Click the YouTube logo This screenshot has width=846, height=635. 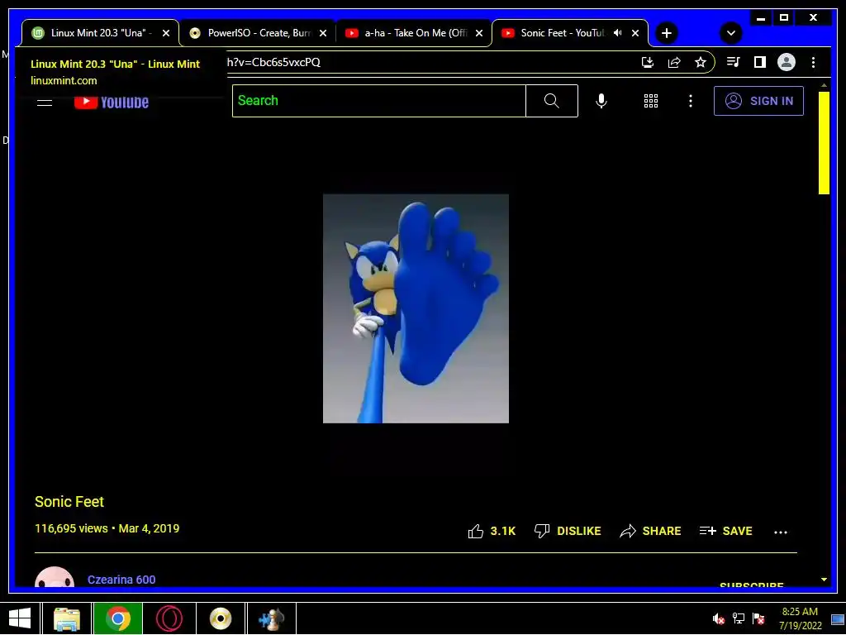click(112, 102)
